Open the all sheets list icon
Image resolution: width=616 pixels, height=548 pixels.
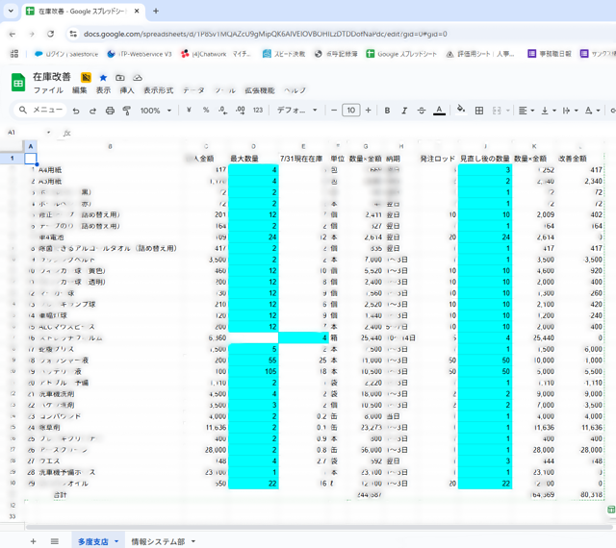click(x=55, y=541)
